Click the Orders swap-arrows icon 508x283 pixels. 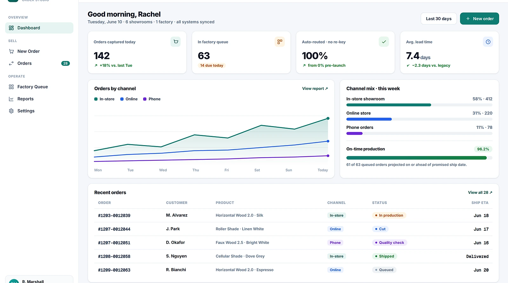pyautogui.click(x=11, y=63)
